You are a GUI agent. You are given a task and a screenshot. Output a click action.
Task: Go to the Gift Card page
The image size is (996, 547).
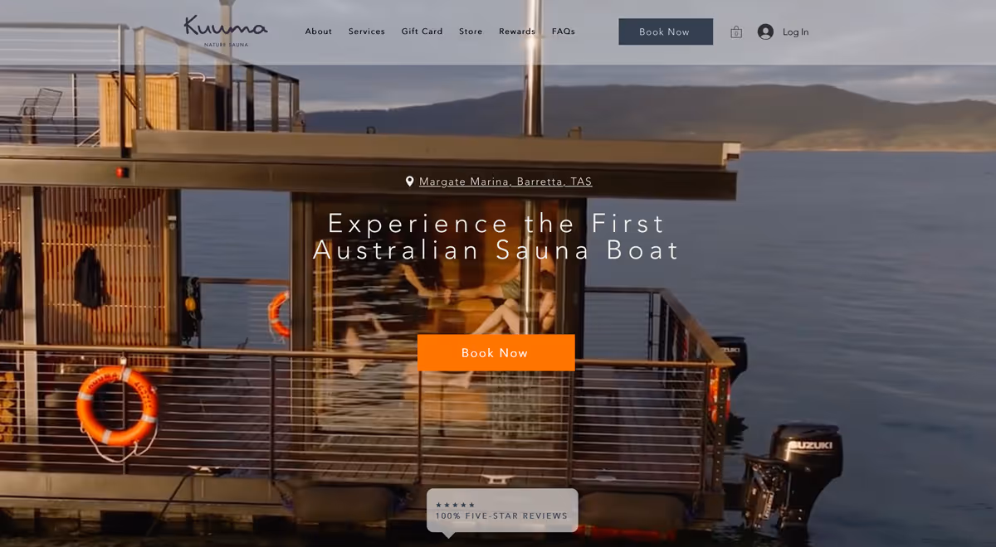422,31
